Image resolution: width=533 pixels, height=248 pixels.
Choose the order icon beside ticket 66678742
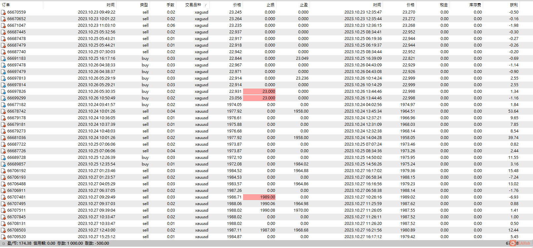(3, 111)
